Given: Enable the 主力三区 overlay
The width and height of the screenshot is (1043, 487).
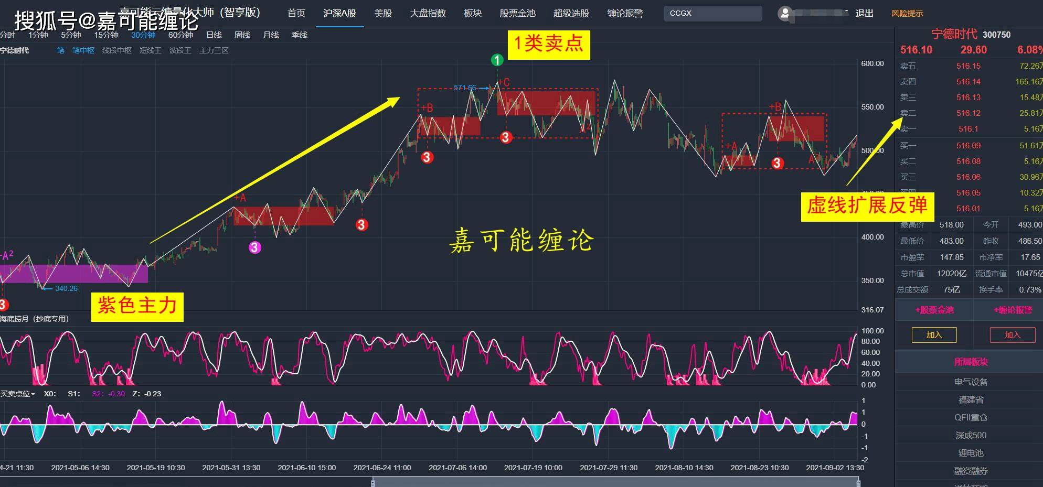Looking at the screenshot, I should coord(214,50).
